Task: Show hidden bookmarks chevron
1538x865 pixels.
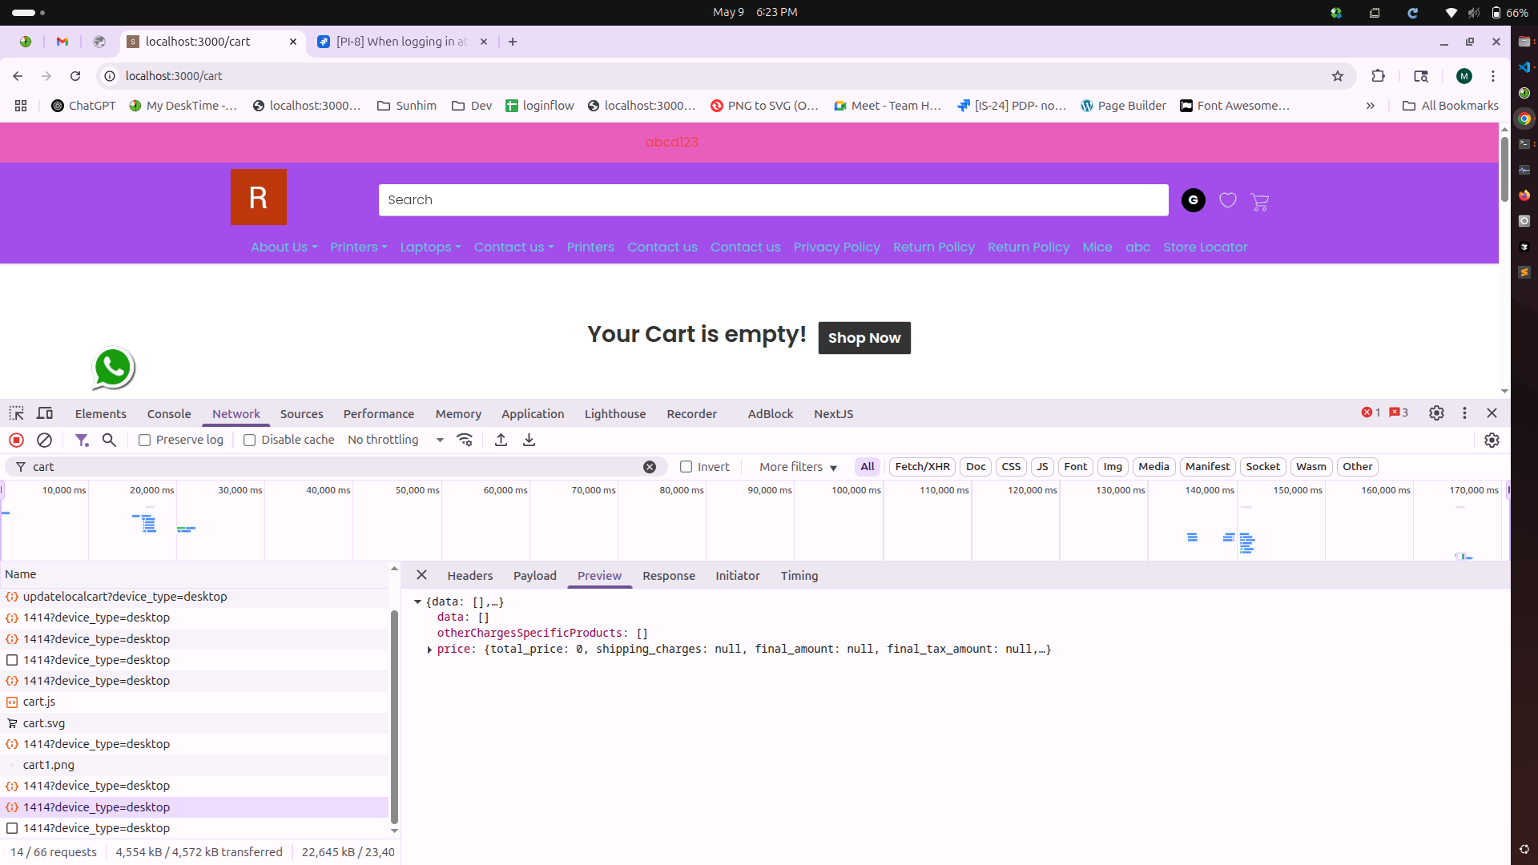Action: [1371, 106]
